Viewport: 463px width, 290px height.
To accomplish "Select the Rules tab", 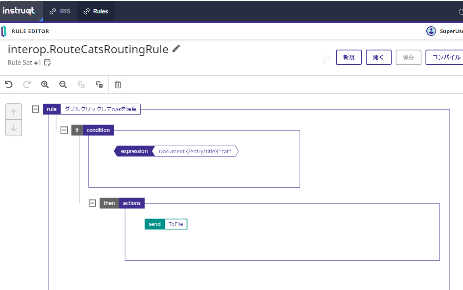I will coord(96,11).
